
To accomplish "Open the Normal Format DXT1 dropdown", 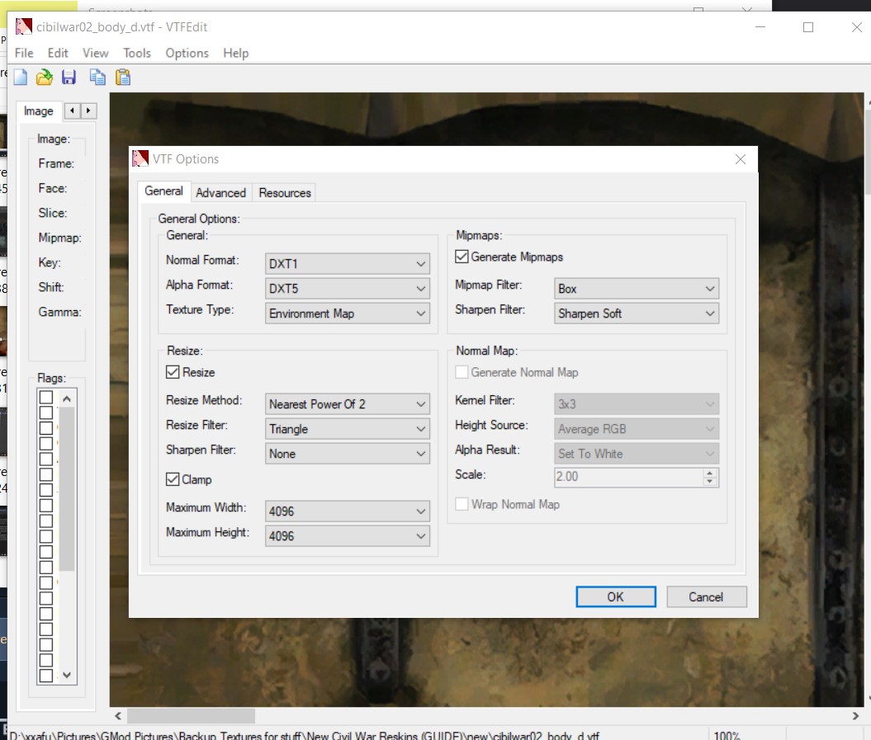I will click(x=348, y=264).
